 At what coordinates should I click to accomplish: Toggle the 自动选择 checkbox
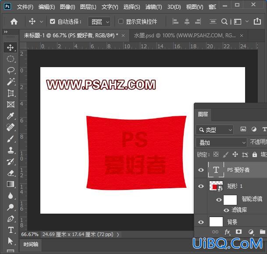(52, 21)
